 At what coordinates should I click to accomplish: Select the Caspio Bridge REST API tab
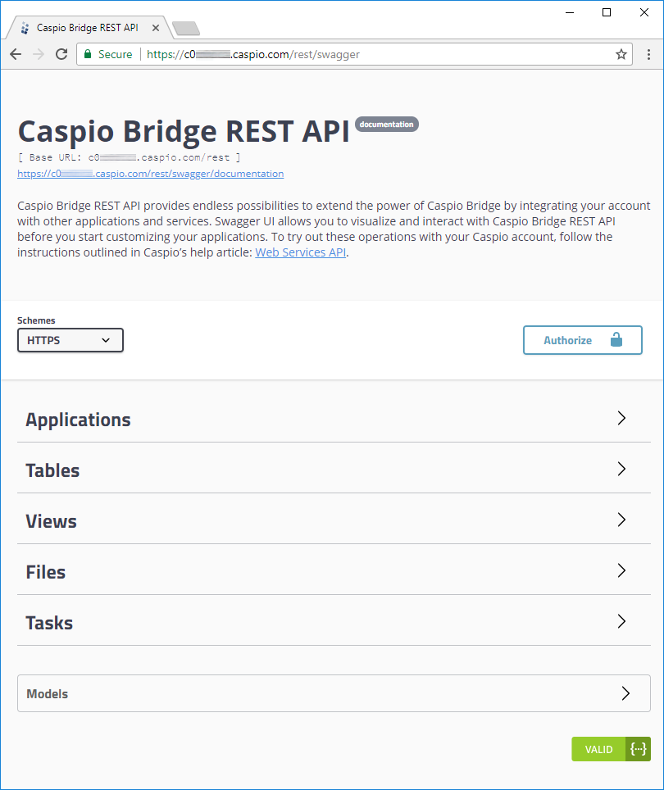click(89, 28)
